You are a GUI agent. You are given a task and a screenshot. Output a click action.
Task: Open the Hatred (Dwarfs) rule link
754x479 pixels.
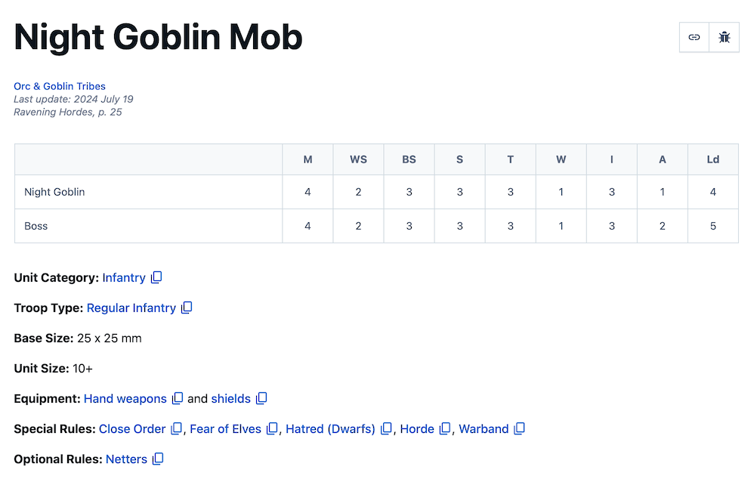[x=330, y=429]
